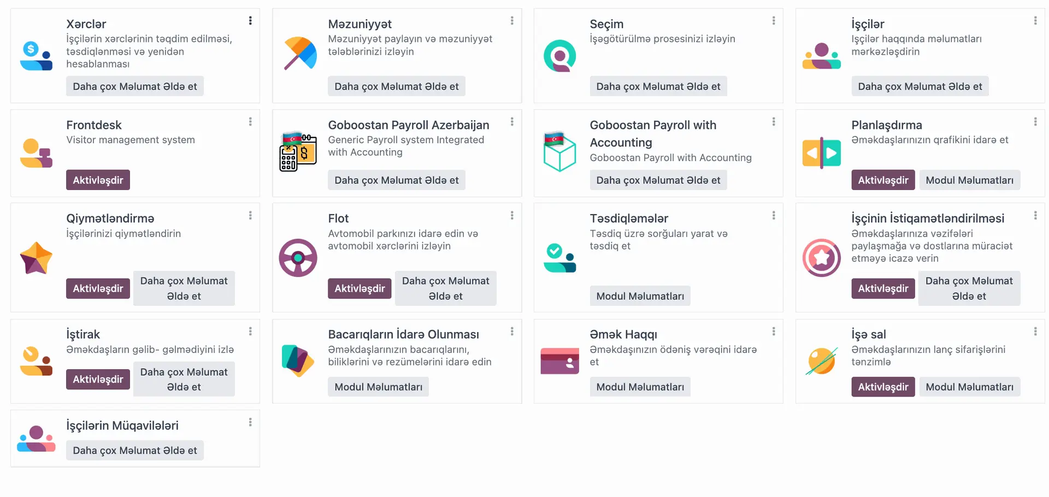The image size is (1049, 497).
Task: Open options menu for İşçilər card
Action: [x=1035, y=21]
